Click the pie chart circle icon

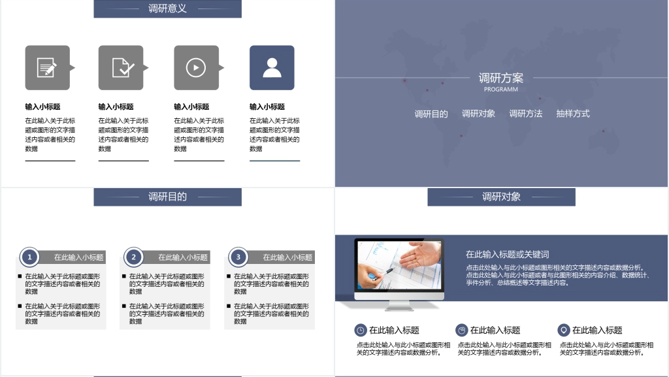click(x=461, y=330)
